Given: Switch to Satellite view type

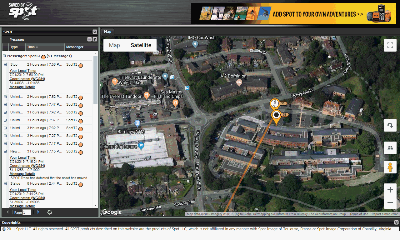Looking at the screenshot, I should [x=141, y=45].
